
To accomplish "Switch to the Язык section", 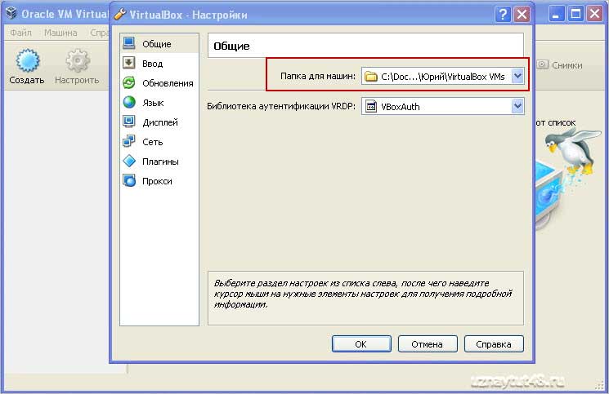I will (x=159, y=103).
